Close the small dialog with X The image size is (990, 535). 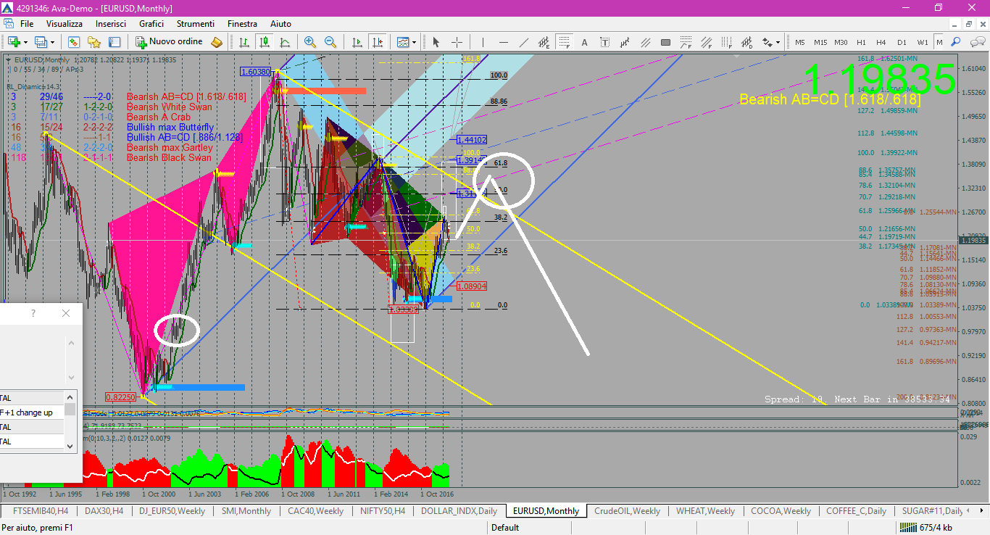(x=66, y=313)
